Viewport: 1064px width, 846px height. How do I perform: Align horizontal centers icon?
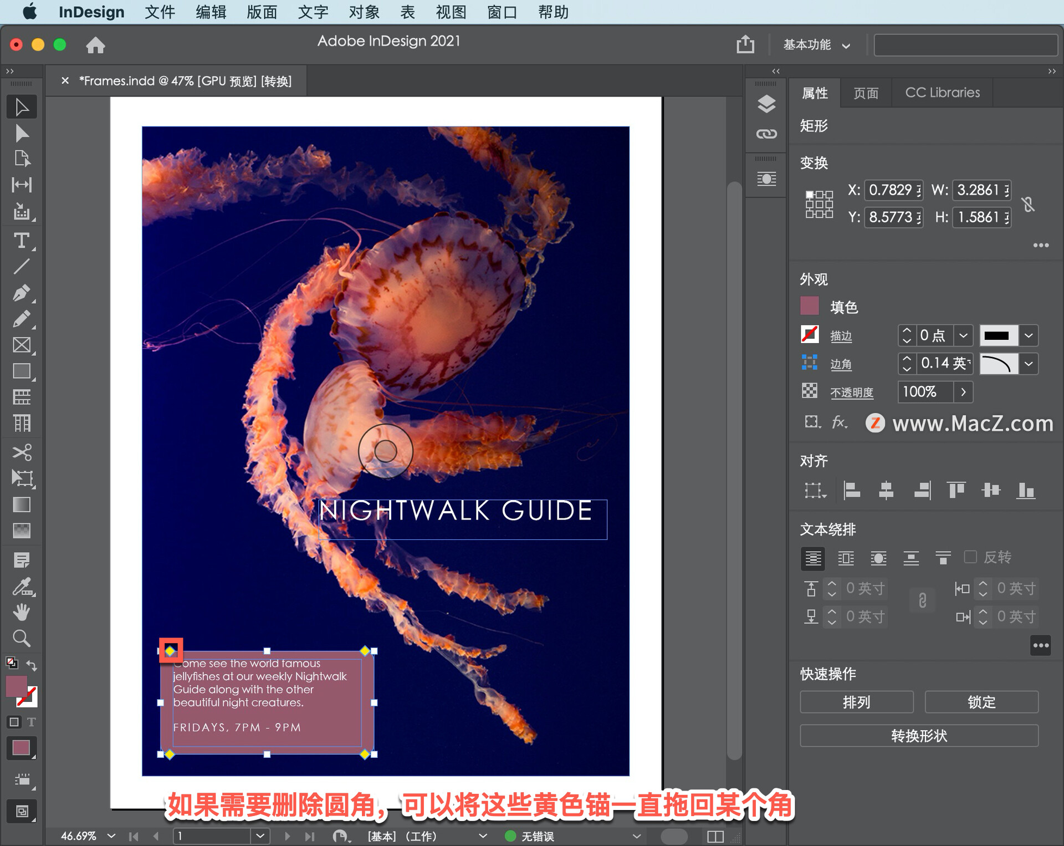pyautogui.click(x=886, y=490)
